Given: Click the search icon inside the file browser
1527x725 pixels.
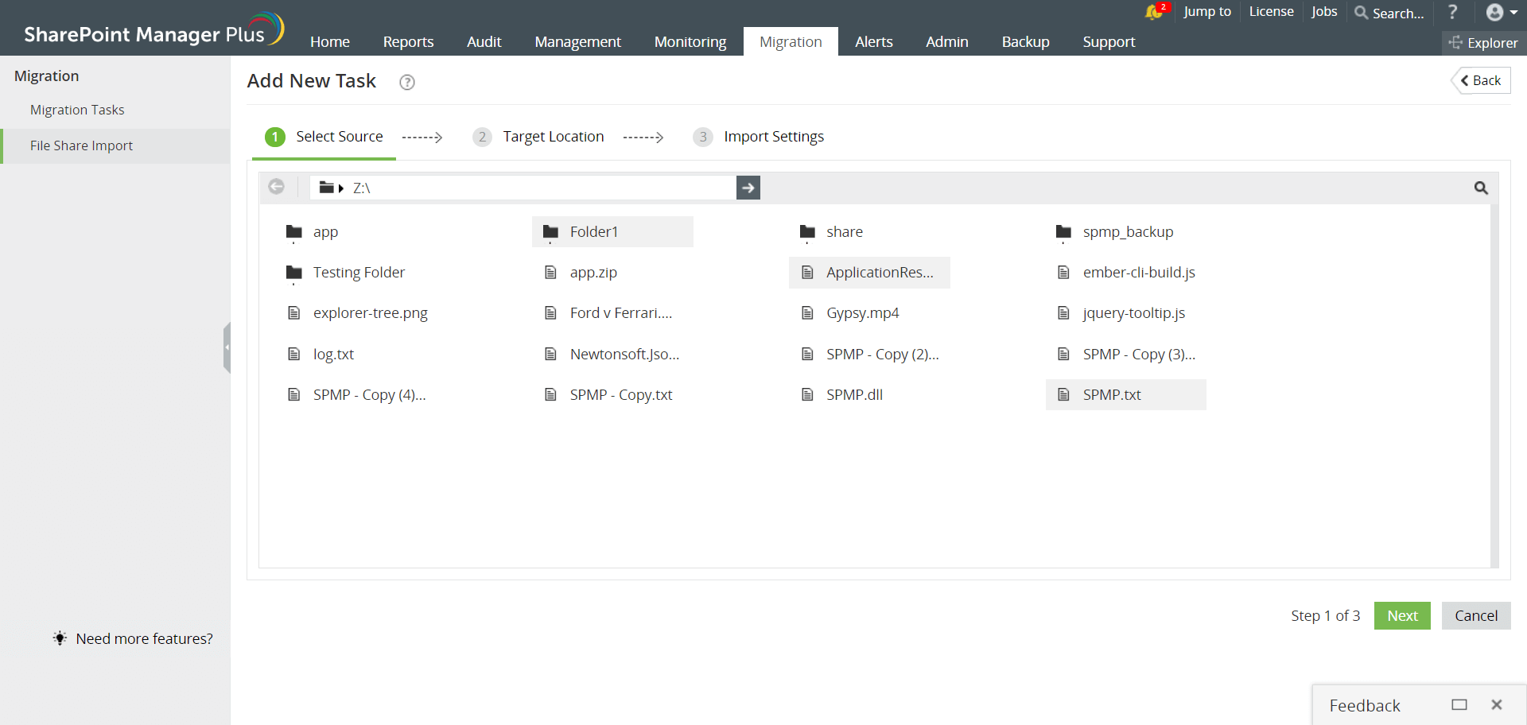Looking at the screenshot, I should point(1481,188).
